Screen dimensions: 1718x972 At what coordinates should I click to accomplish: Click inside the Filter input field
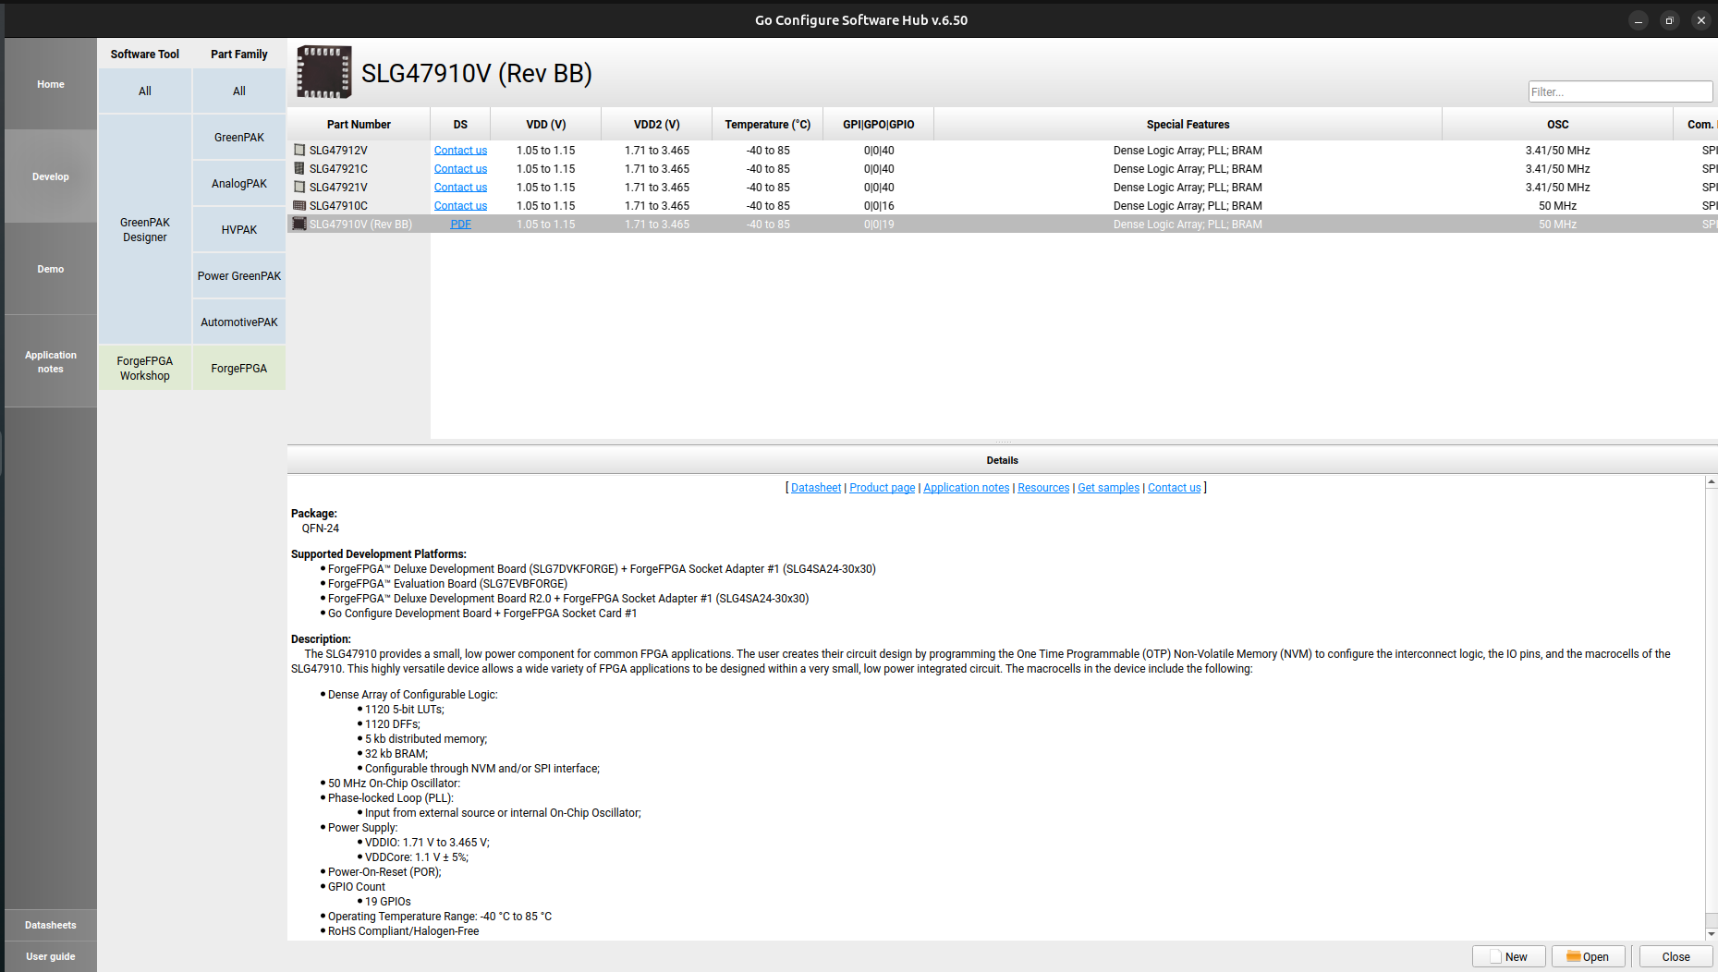(x=1619, y=91)
